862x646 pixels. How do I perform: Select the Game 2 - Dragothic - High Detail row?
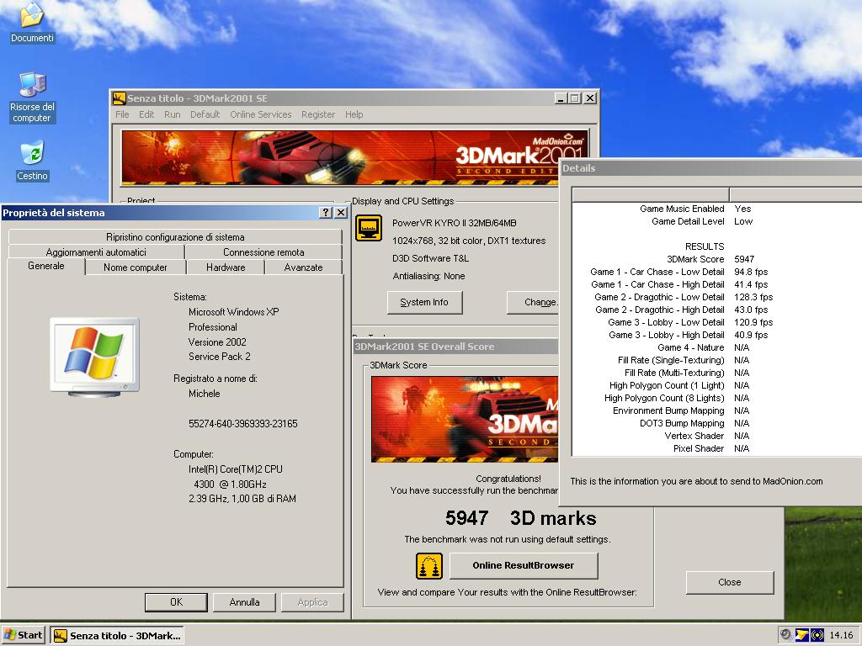click(717, 310)
